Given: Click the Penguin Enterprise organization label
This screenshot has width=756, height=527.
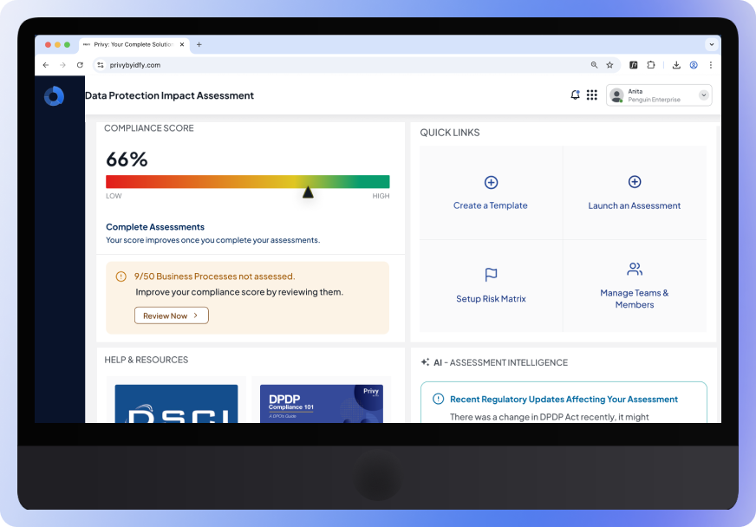Looking at the screenshot, I should point(654,100).
